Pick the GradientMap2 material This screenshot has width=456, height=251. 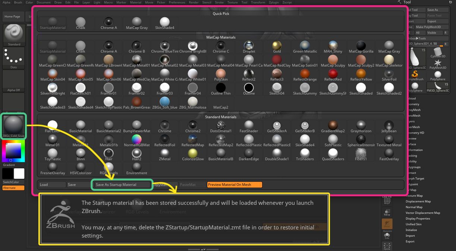[333, 127]
